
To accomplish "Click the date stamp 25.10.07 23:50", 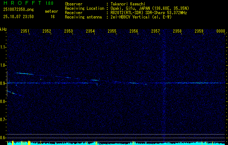I will point(18,17).
